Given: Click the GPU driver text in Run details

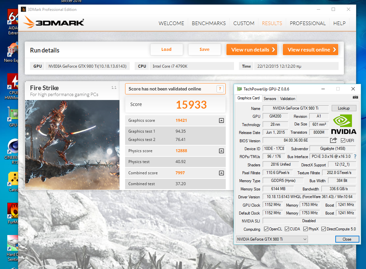Looking at the screenshot, I should 87,66.
